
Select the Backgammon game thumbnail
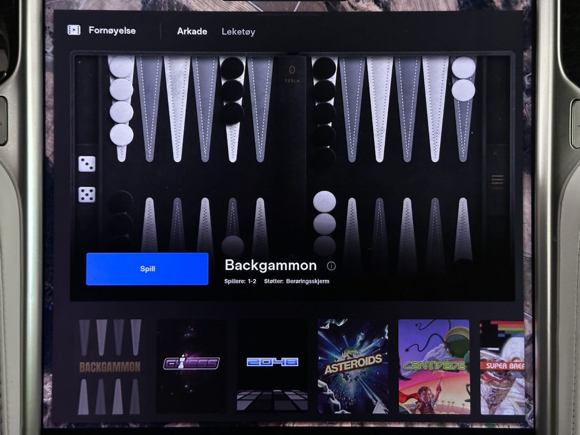(x=110, y=367)
